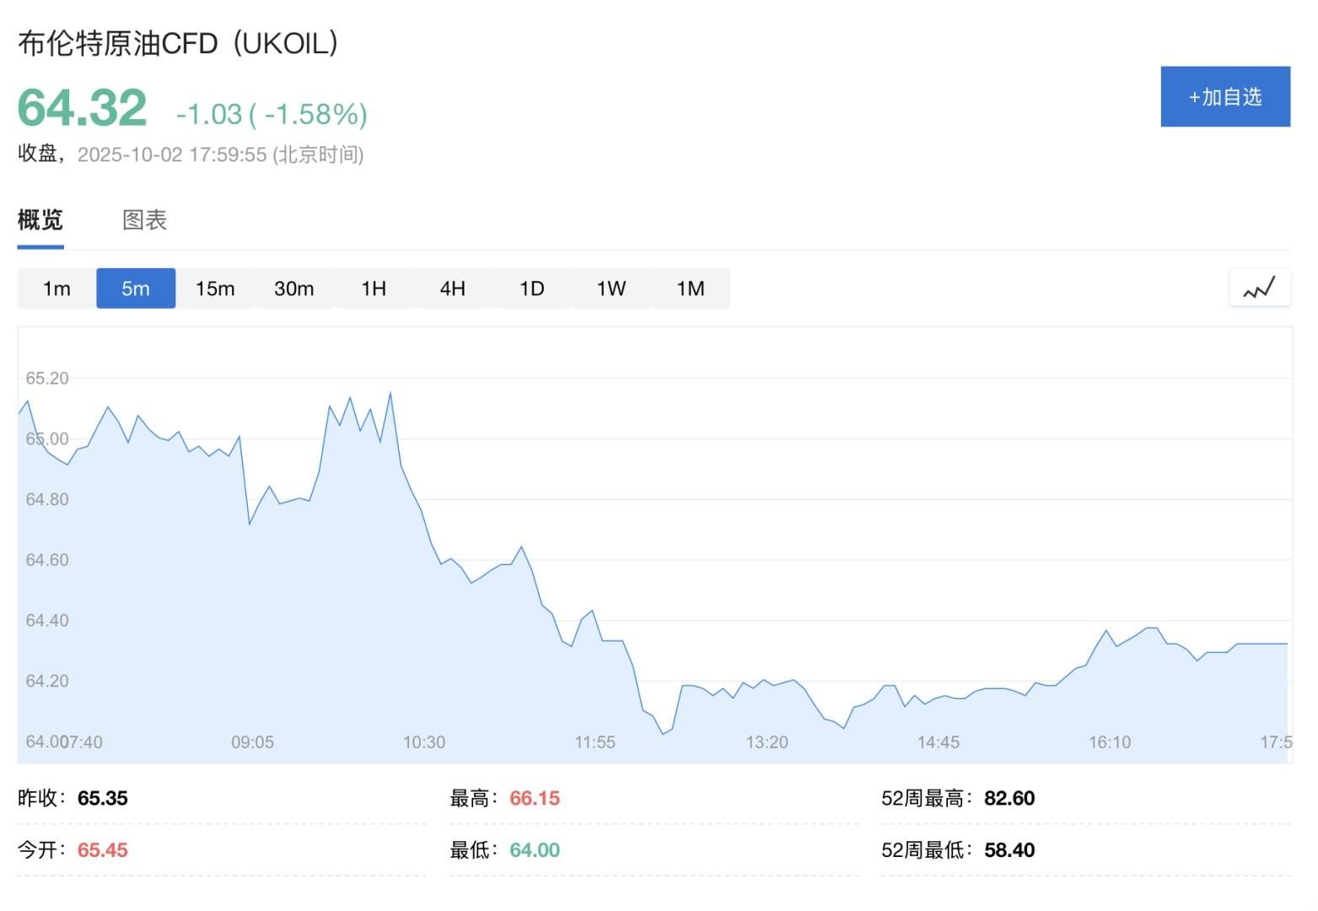Switch to the 15m interval
This screenshot has width=1318, height=911.
tap(214, 288)
